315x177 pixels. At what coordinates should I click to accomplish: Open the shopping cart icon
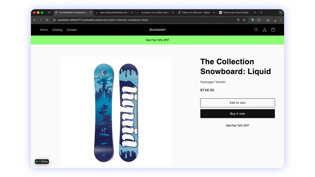pyautogui.click(x=273, y=30)
